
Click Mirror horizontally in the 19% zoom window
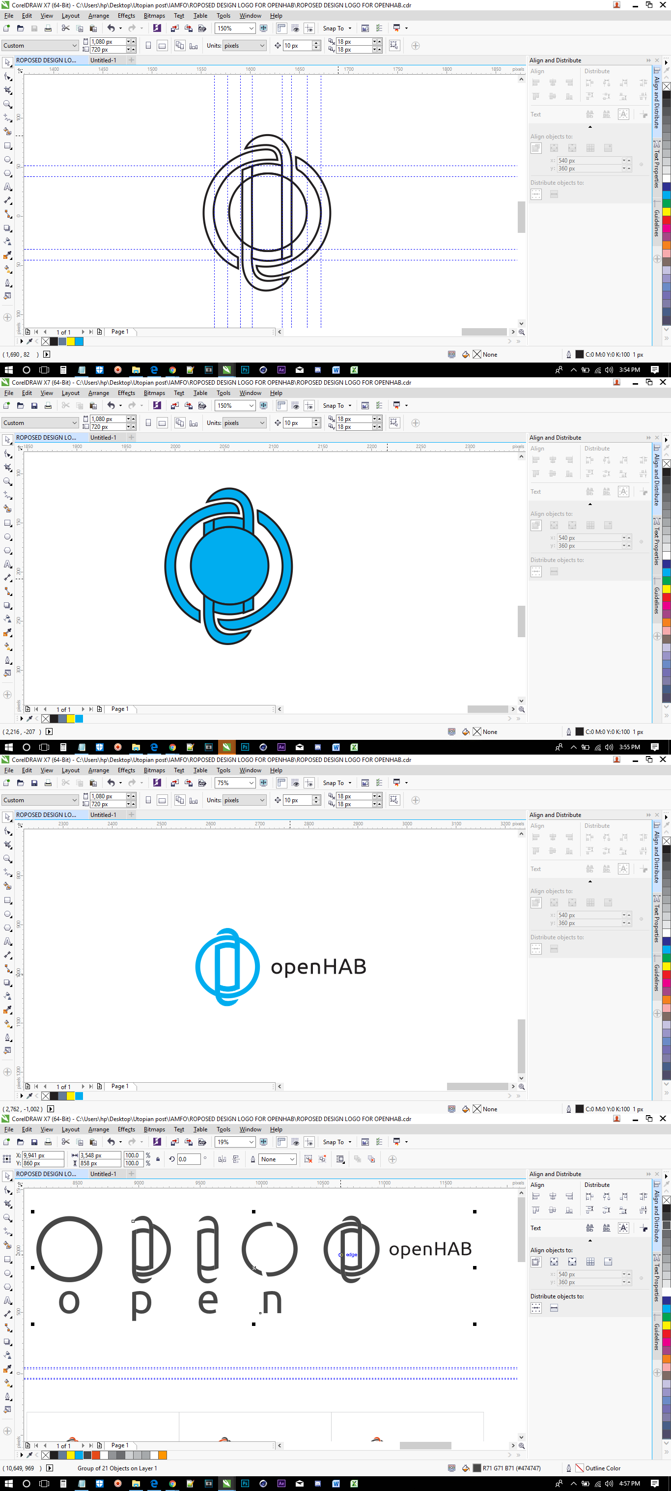[x=223, y=1159]
